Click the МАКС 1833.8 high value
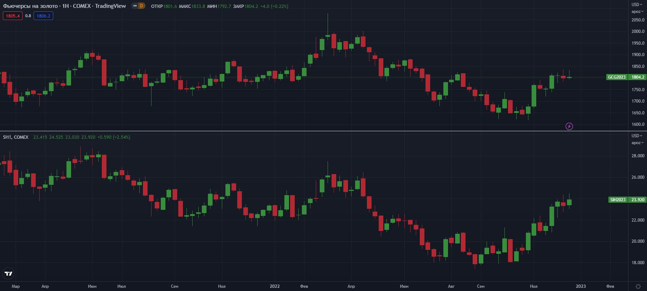 [x=192, y=6]
